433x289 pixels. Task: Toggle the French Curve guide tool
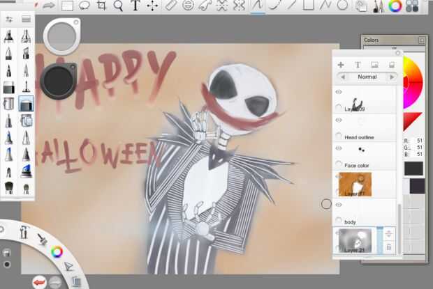point(205,6)
